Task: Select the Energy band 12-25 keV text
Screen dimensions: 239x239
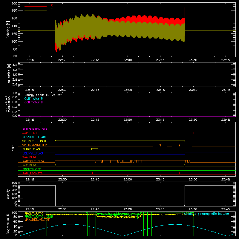Action: [43, 95]
